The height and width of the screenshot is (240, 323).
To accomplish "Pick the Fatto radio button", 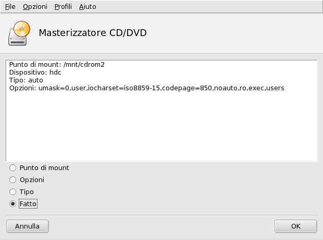I will 13,204.
